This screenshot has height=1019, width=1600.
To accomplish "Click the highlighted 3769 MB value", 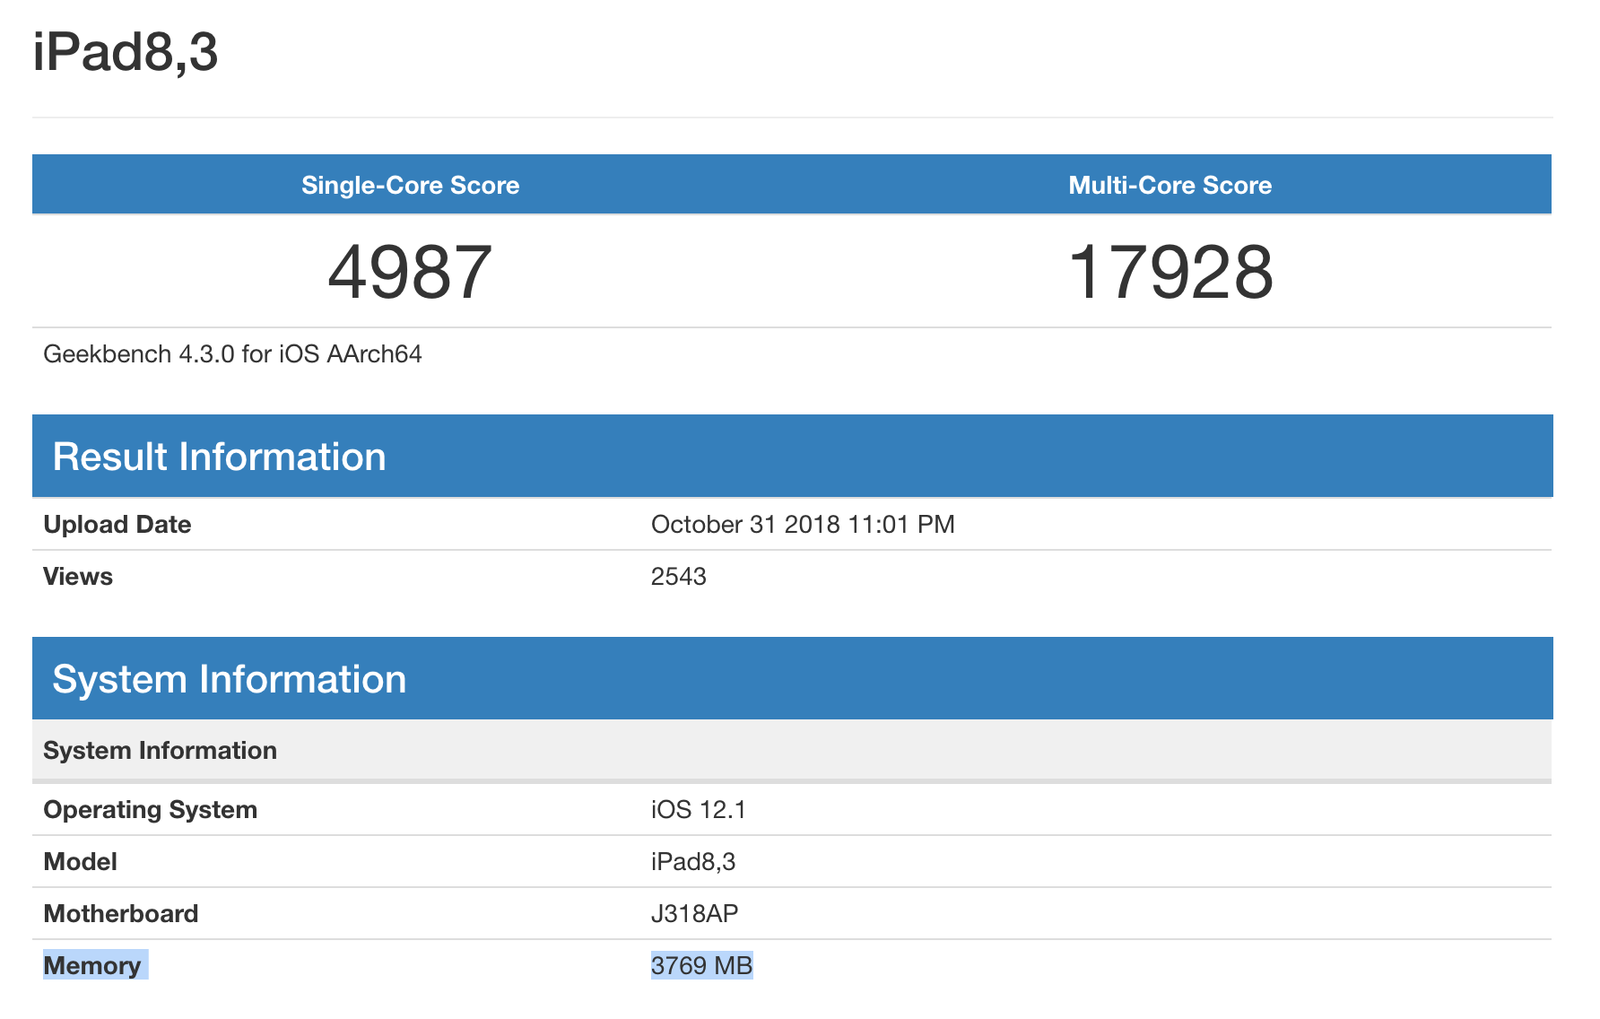I will pyautogui.click(x=702, y=965).
